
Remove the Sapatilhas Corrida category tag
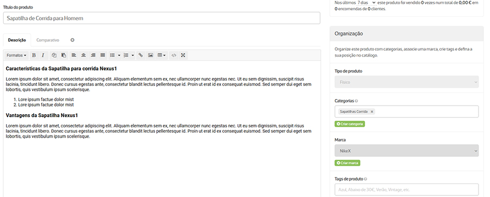pos(371,112)
